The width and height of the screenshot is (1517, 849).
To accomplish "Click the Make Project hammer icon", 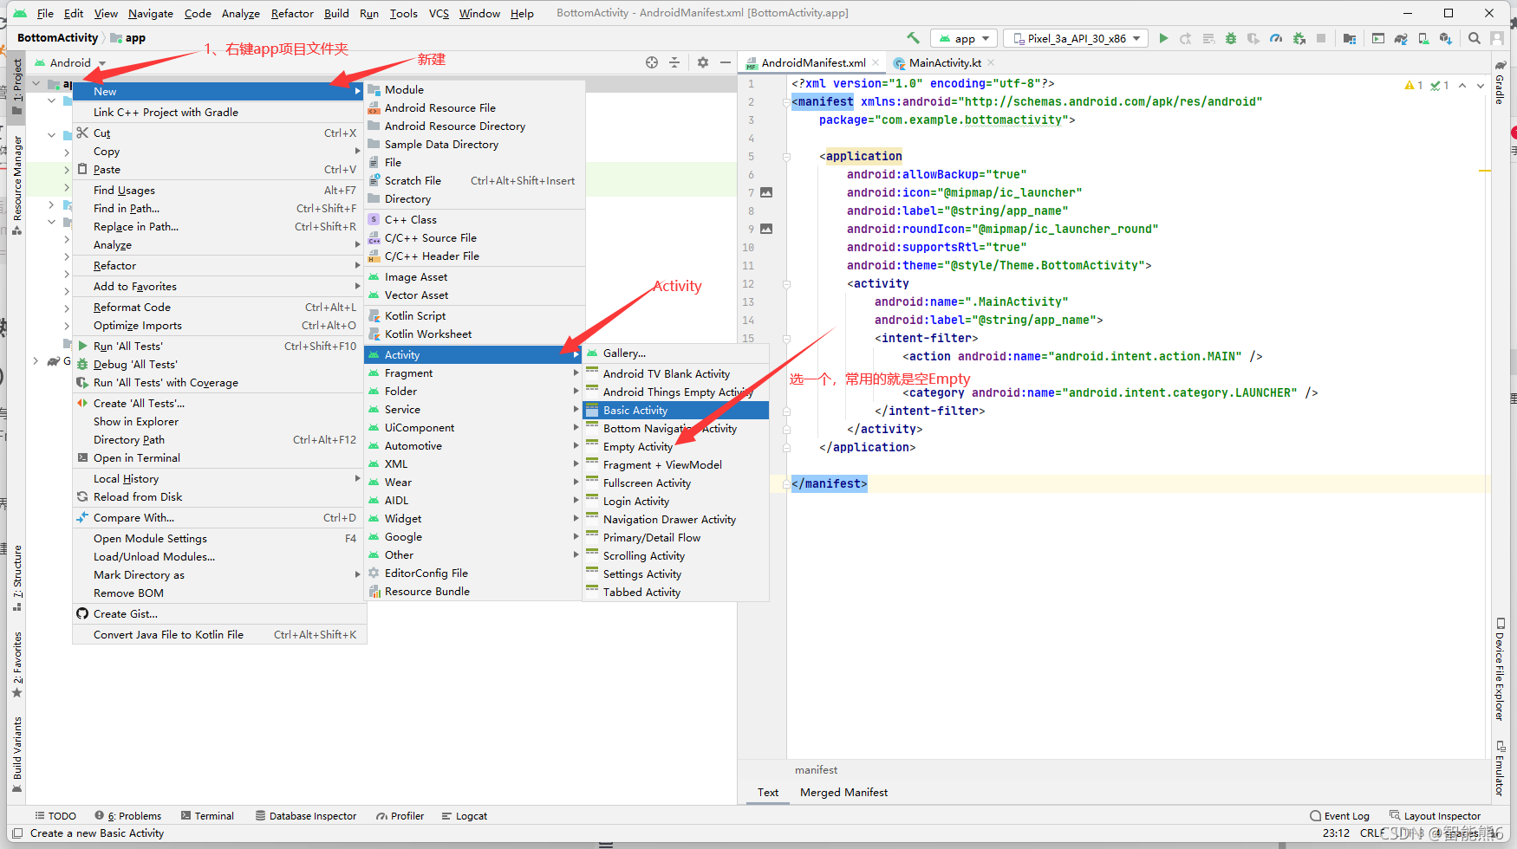I will (x=913, y=38).
